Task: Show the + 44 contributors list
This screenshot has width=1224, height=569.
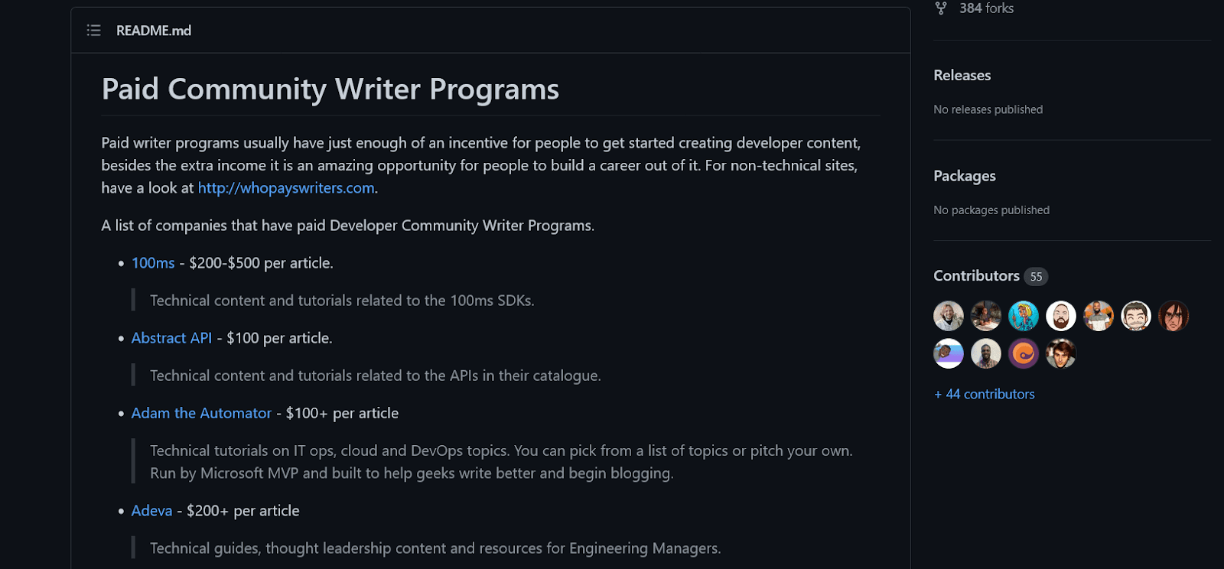Action: click(985, 394)
